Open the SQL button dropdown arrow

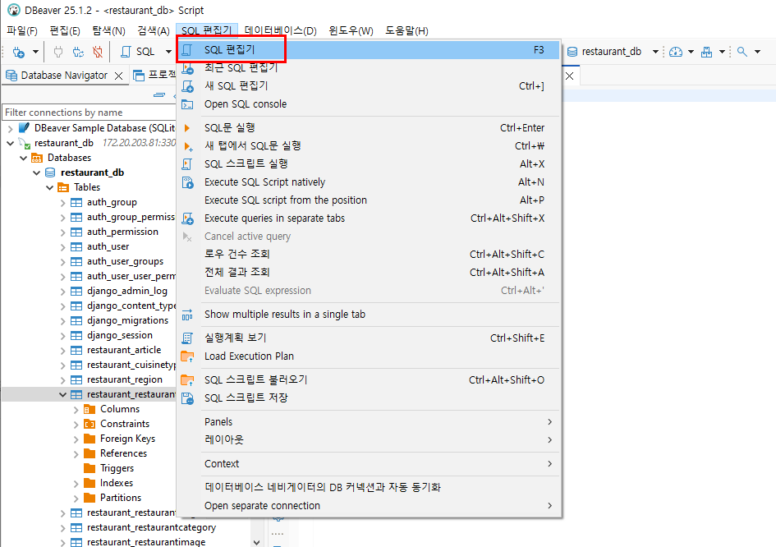tap(168, 52)
